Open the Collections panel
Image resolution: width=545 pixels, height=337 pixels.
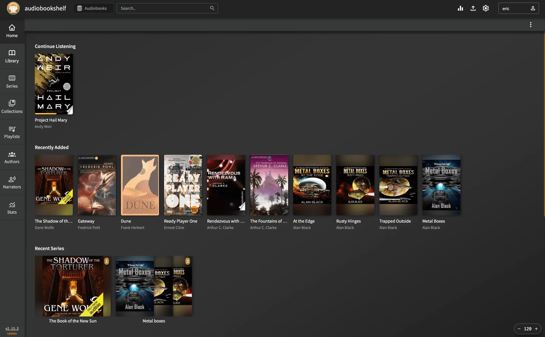pos(12,107)
